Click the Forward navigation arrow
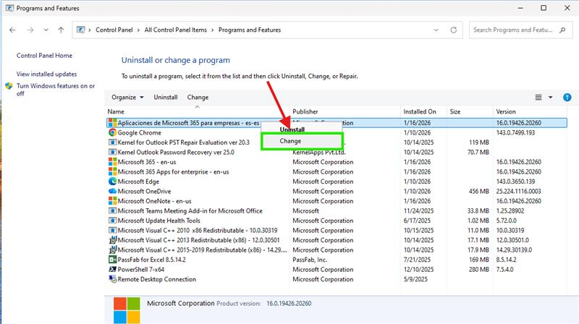Screen dimensions: 579x324 tap(30, 30)
